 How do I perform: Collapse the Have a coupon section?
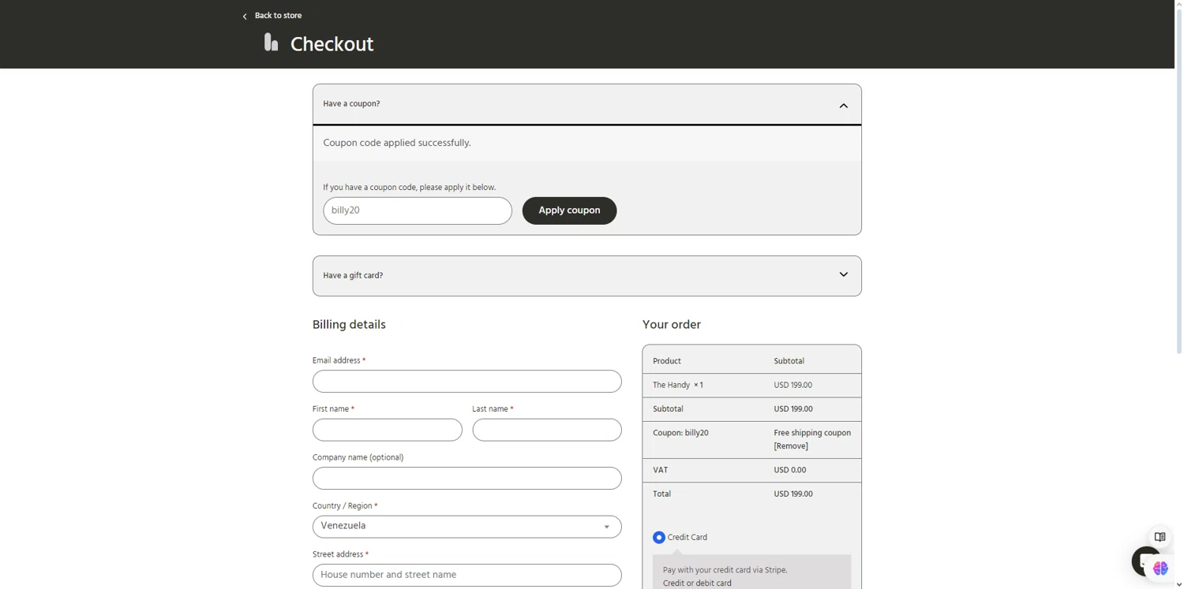(x=844, y=105)
